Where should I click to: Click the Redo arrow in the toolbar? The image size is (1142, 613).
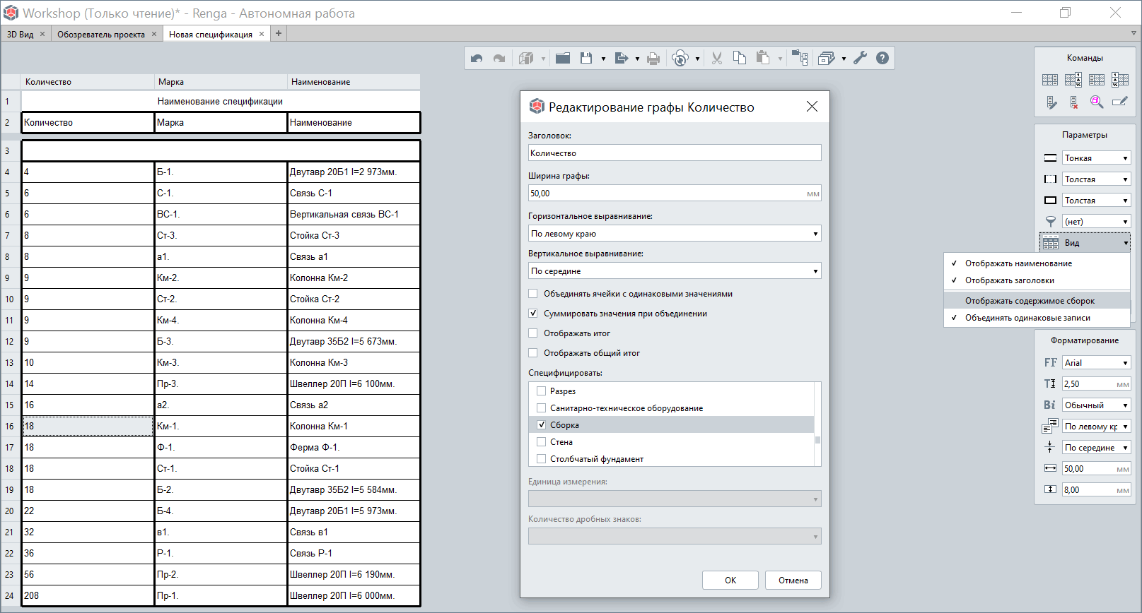(499, 59)
